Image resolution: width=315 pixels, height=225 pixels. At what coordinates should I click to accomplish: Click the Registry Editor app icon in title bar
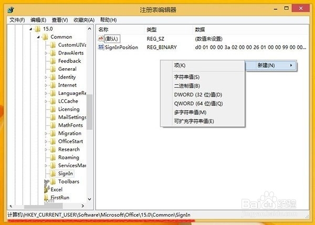[x=10, y=9]
